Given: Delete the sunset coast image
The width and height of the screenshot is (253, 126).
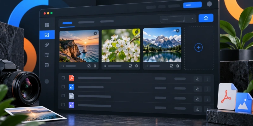Looking at the screenshot, I should [x=95, y=66].
